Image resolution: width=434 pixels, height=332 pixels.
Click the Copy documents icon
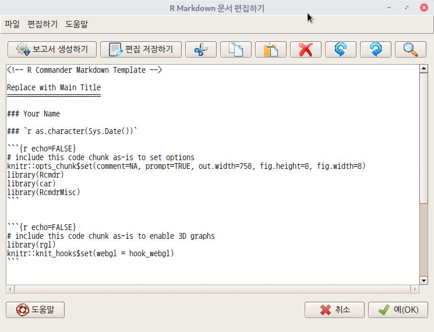tap(235, 50)
